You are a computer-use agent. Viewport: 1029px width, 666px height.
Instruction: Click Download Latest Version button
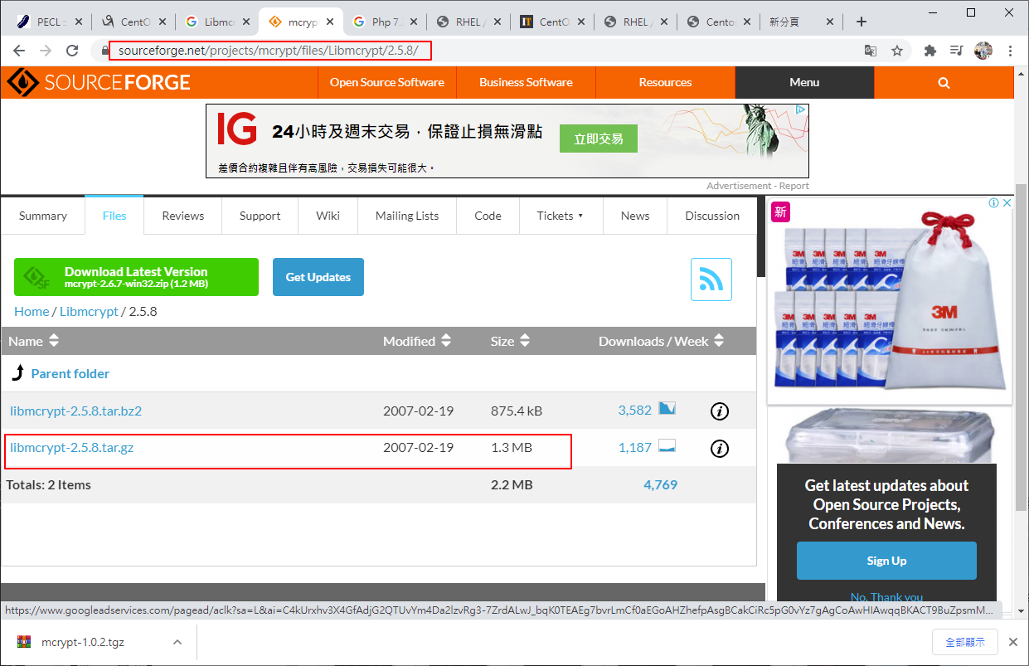(x=136, y=277)
